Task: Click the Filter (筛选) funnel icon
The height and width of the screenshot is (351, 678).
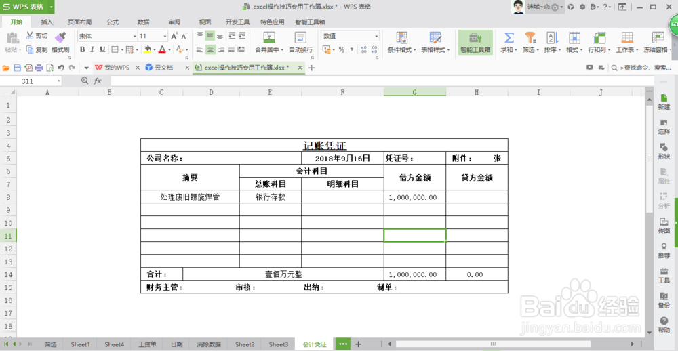Action: pos(530,37)
